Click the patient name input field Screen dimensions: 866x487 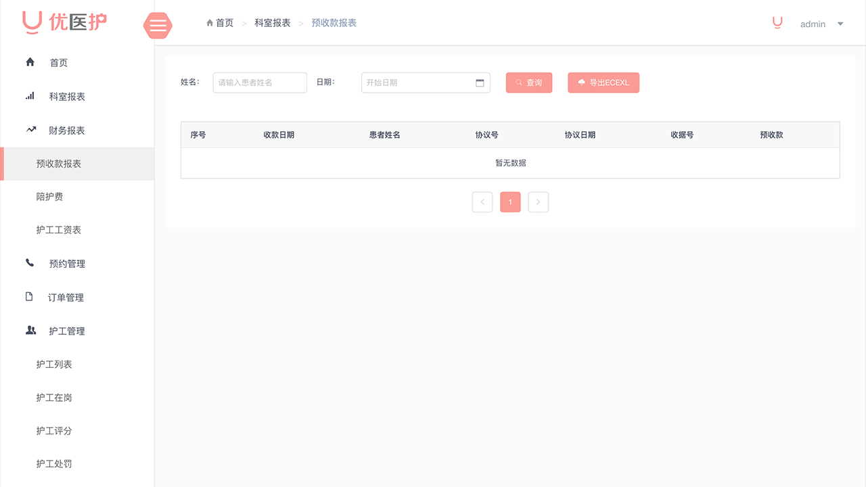tap(260, 82)
